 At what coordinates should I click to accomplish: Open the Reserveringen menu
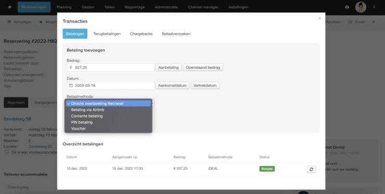34,7
